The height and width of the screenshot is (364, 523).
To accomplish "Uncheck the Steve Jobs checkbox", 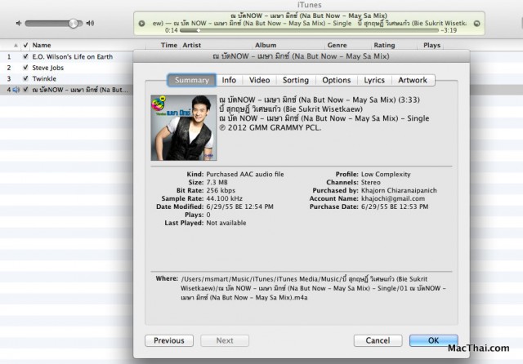I will point(25,68).
